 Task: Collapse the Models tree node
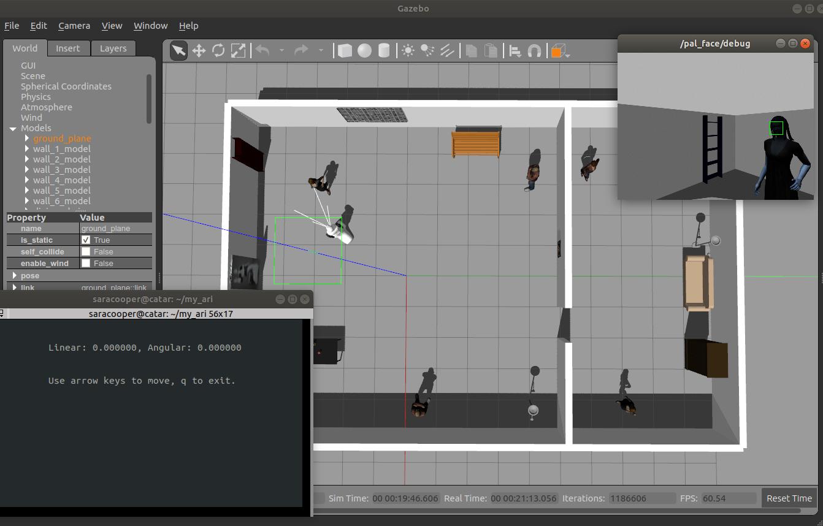tap(12, 129)
